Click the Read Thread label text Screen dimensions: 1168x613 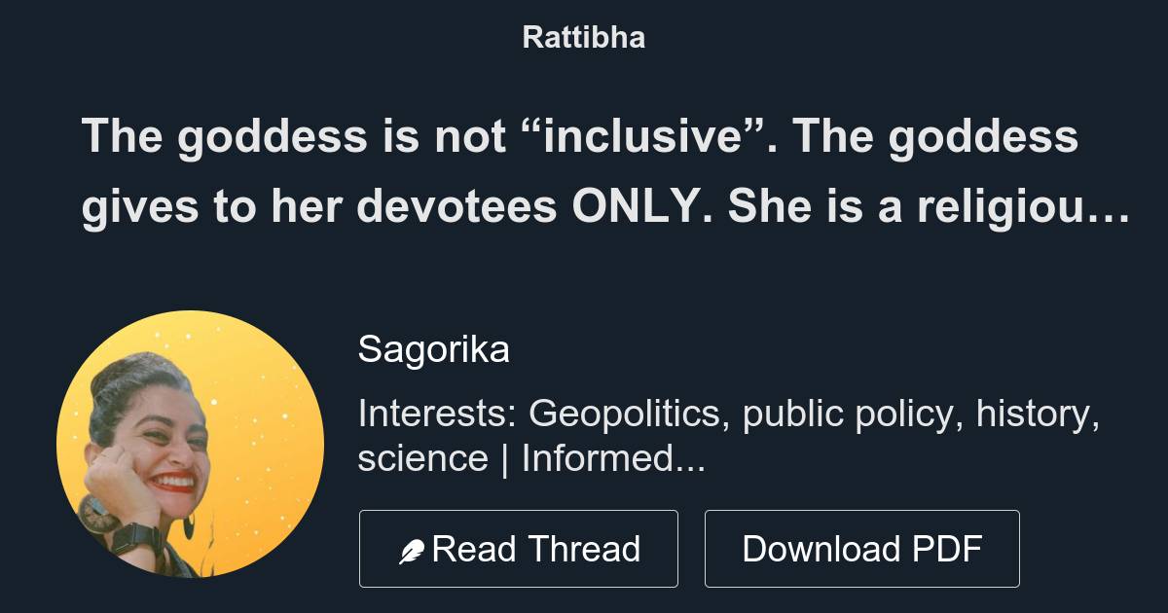(537, 548)
